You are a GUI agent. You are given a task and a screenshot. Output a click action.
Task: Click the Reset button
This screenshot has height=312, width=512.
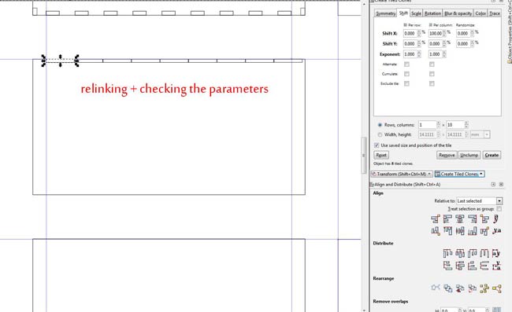(381, 155)
